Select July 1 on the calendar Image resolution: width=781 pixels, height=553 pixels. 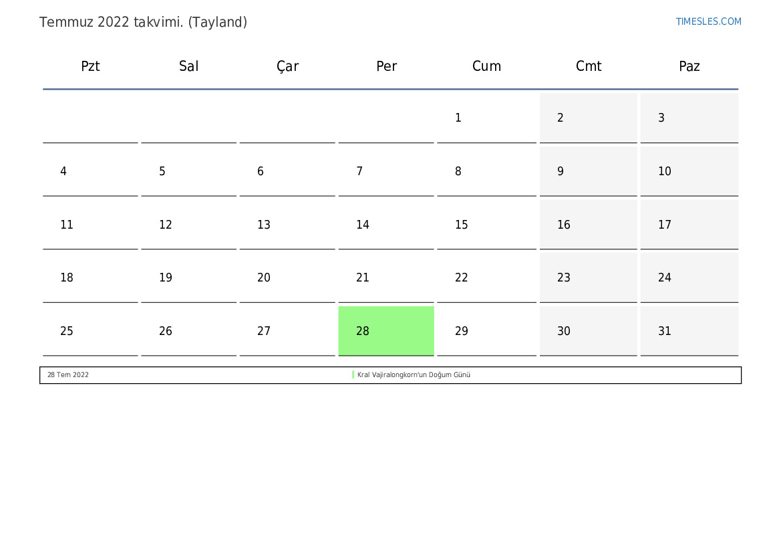(486, 118)
